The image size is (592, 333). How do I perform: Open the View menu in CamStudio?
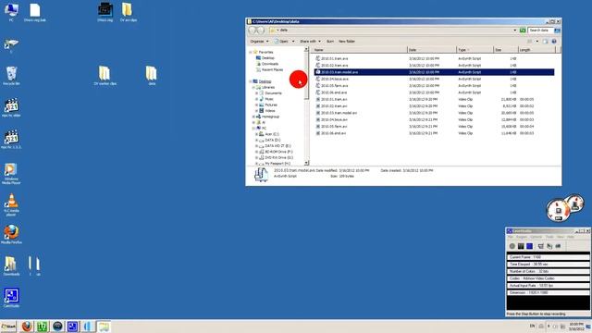point(561,237)
